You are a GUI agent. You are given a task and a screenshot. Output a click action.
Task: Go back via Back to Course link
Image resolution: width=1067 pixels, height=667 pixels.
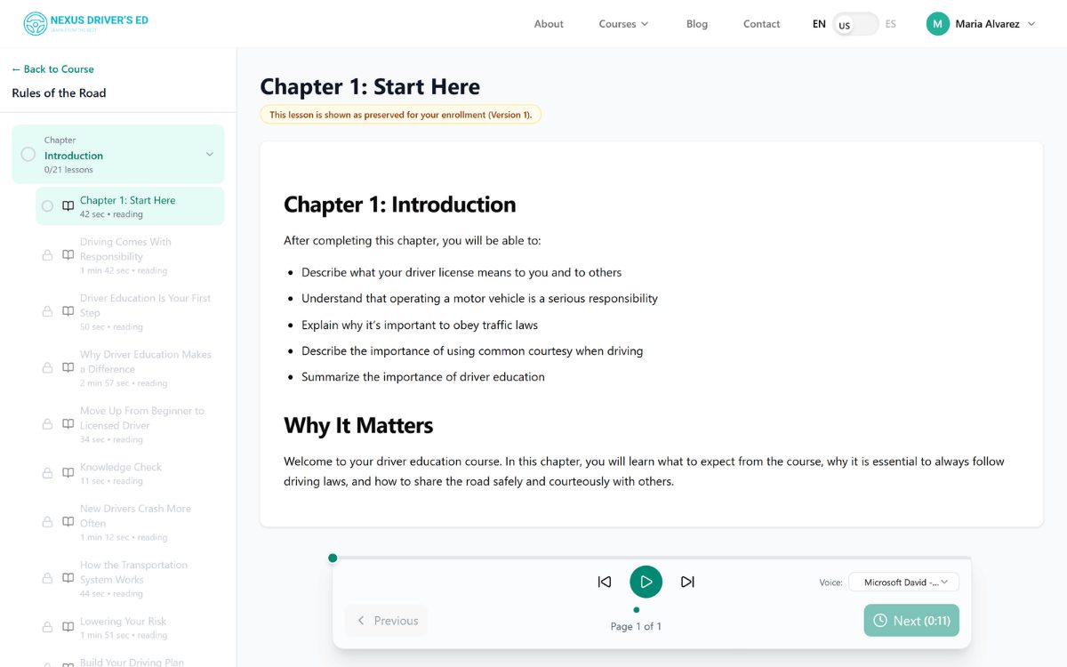click(x=52, y=69)
